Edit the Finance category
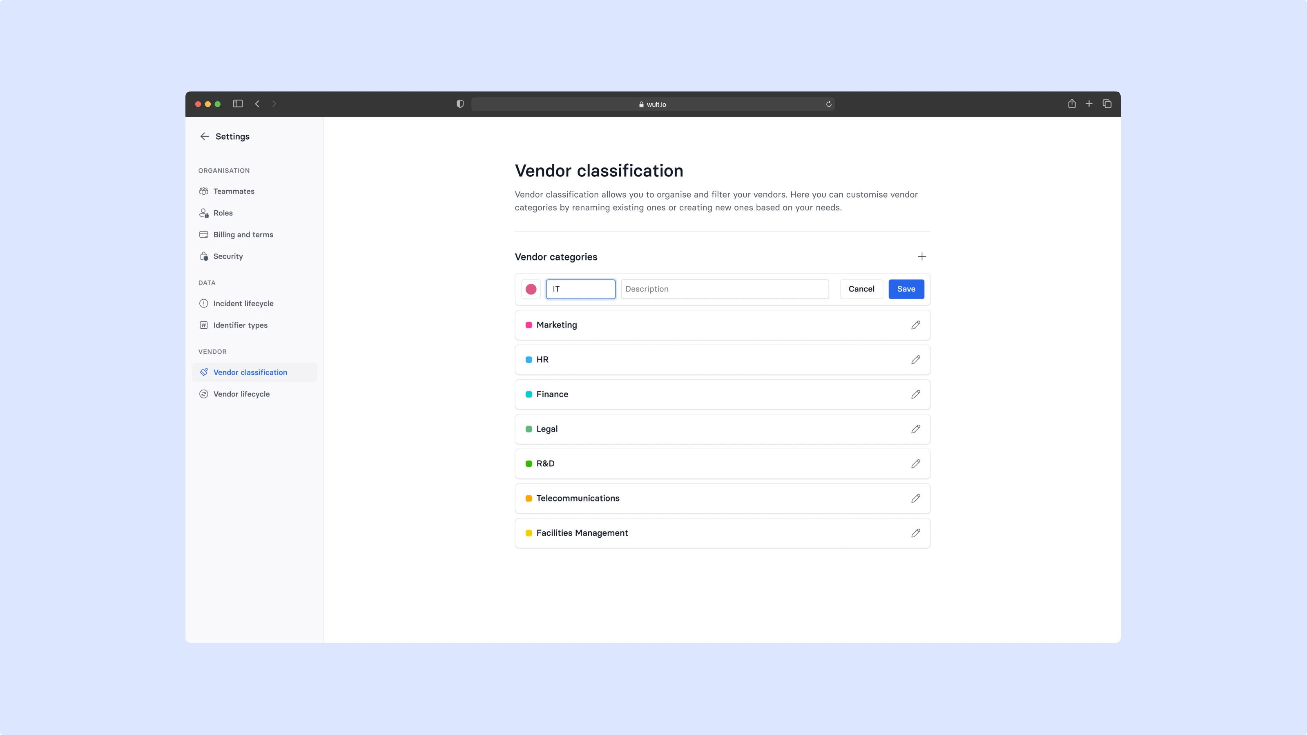The height and width of the screenshot is (735, 1307). point(915,394)
